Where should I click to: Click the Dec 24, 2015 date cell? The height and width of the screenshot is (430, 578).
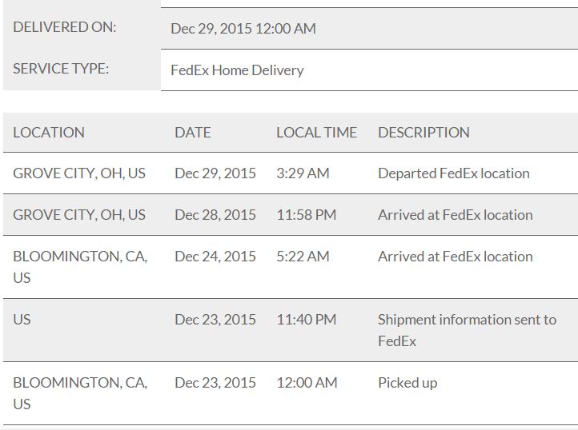[215, 256]
